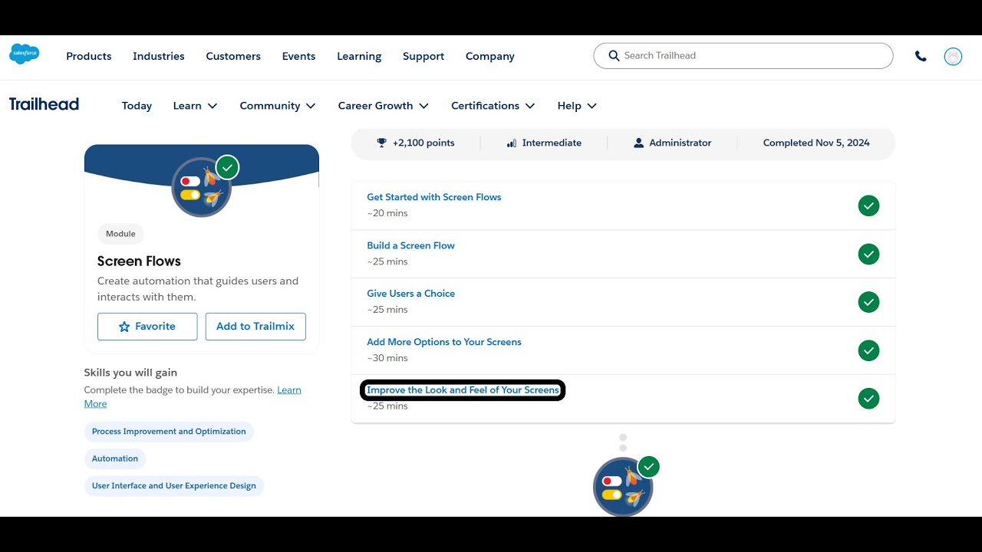Click the Completed Nov 5, 2024 text

pos(816,143)
